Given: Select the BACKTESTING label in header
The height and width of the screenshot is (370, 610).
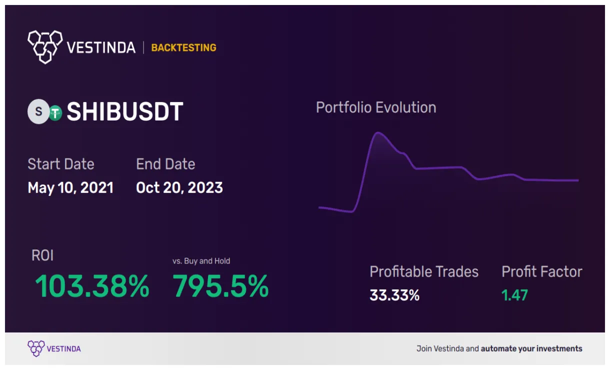Looking at the screenshot, I should (183, 48).
